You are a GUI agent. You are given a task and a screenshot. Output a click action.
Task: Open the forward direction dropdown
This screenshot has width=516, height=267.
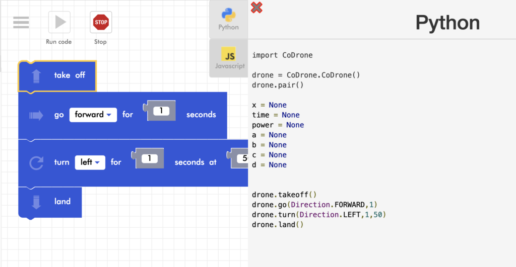click(93, 115)
